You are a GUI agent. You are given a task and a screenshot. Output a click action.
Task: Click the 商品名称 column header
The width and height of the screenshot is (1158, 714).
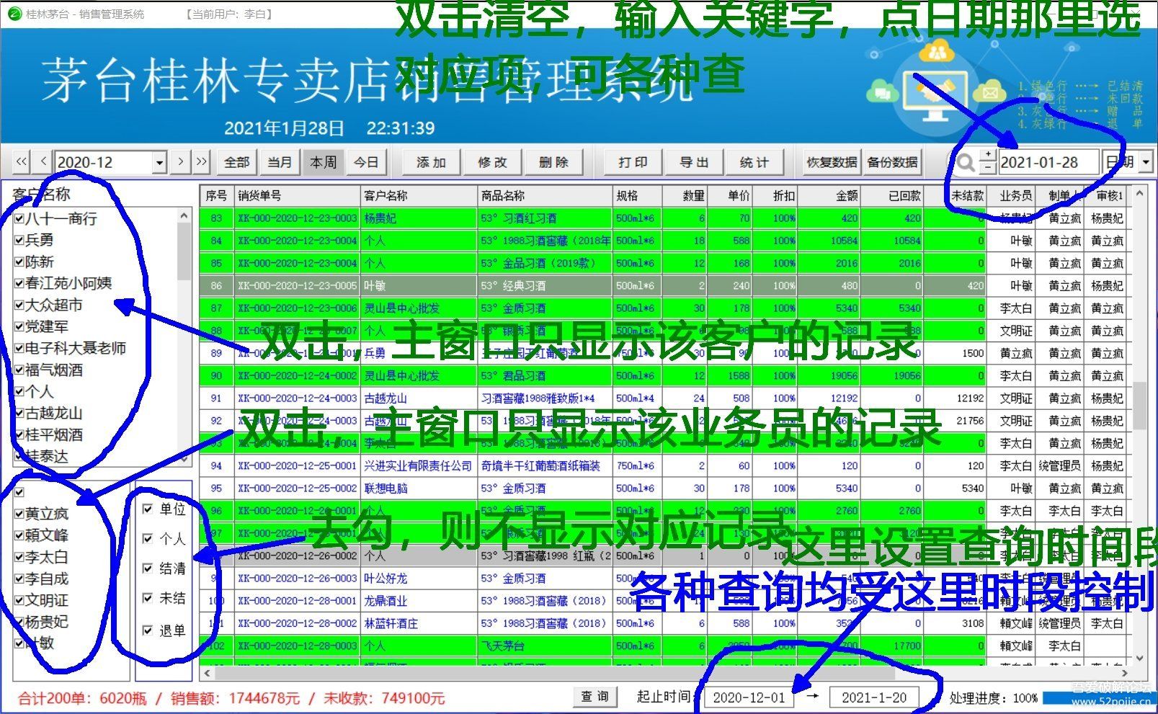[544, 195]
